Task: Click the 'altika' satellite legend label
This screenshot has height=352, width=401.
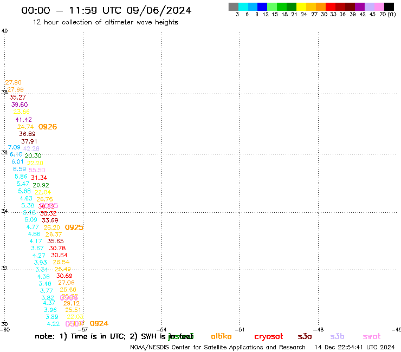Action: tap(221, 336)
